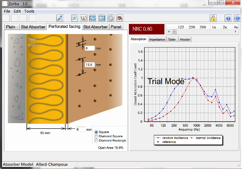This screenshot has height=169, width=242.
Task: Open the File menu
Action: click(x=7, y=11)
